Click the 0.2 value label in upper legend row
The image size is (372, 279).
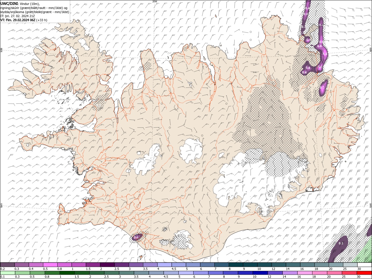pos(2,269)
